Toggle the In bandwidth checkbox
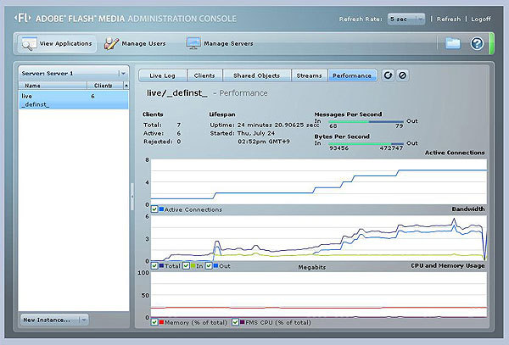 tap(186, 266)
